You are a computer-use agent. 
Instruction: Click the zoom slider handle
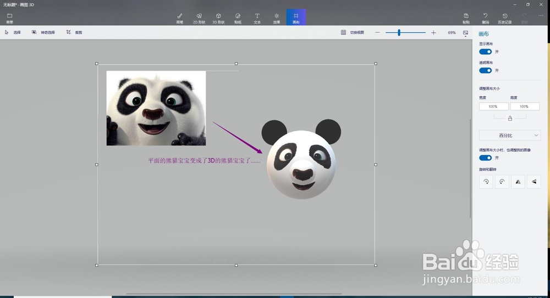pos(399,32)
